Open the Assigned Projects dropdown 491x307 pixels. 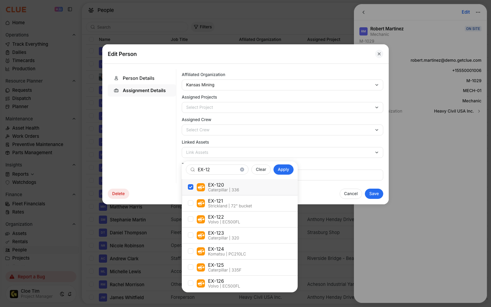click(x=282, y=107)
